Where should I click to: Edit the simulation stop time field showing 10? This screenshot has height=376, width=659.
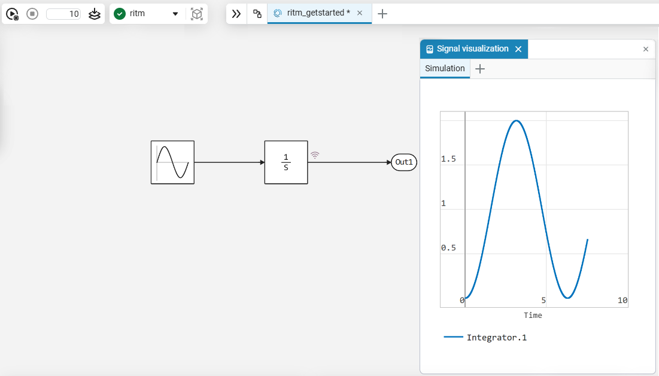pyautogui.click(x=63, y=14)
